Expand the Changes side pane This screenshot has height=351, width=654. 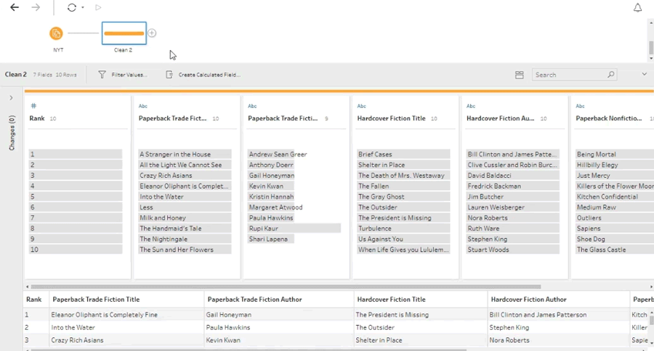click(x=11, y=98)
